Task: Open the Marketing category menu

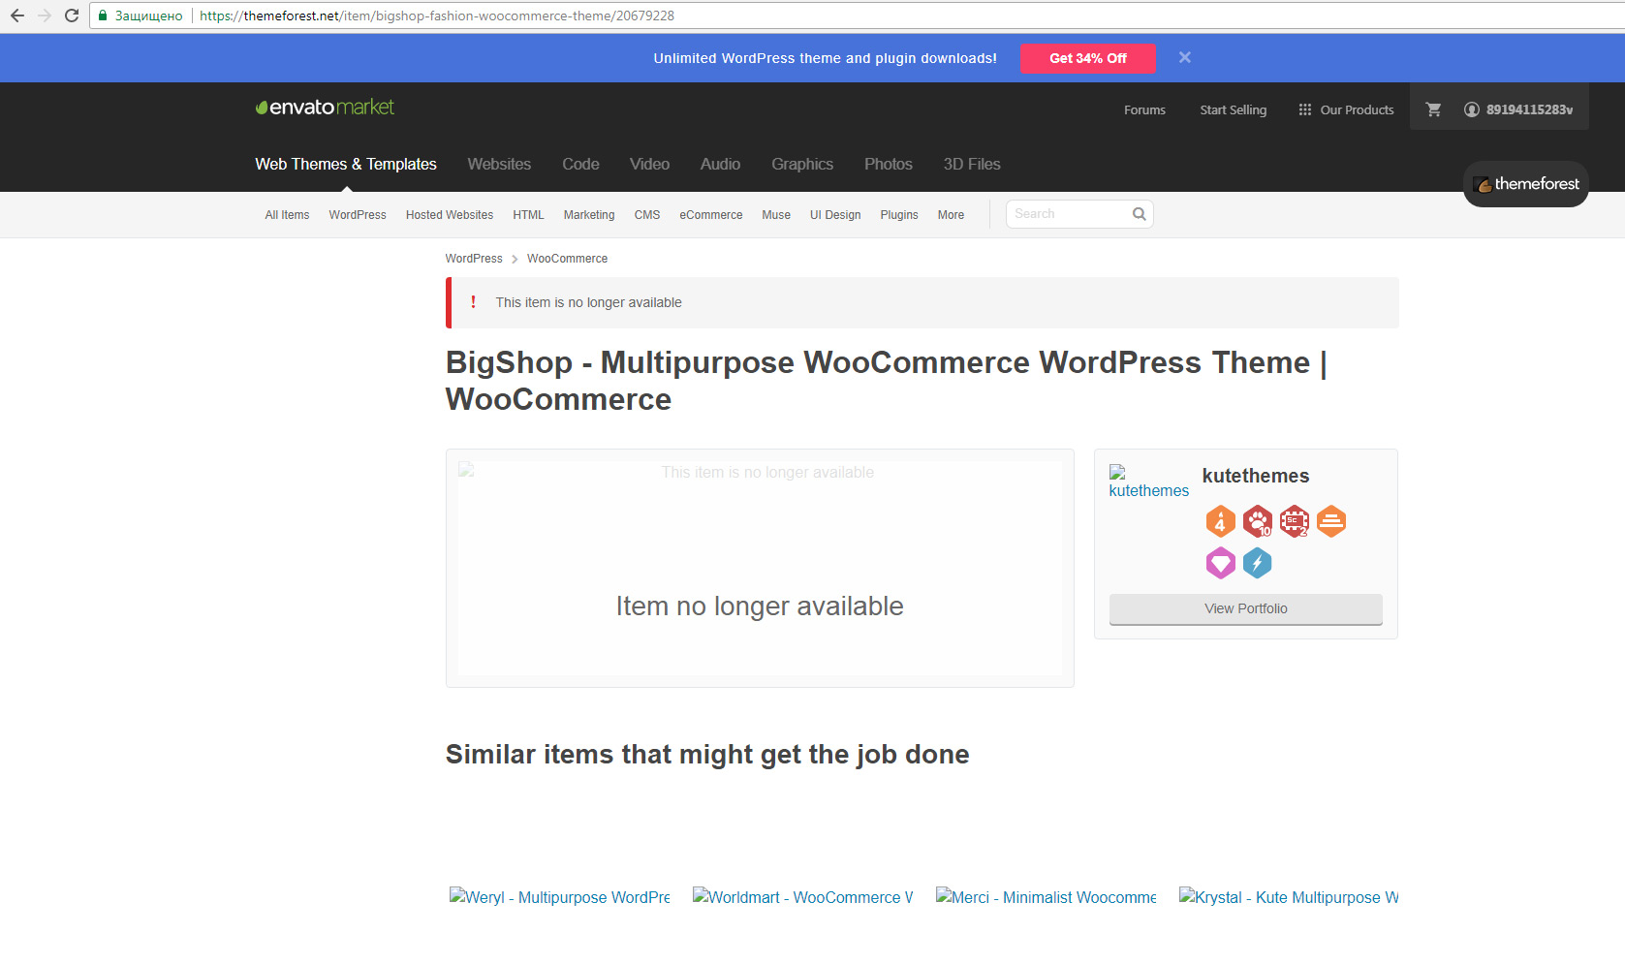Action: point(589,215)
